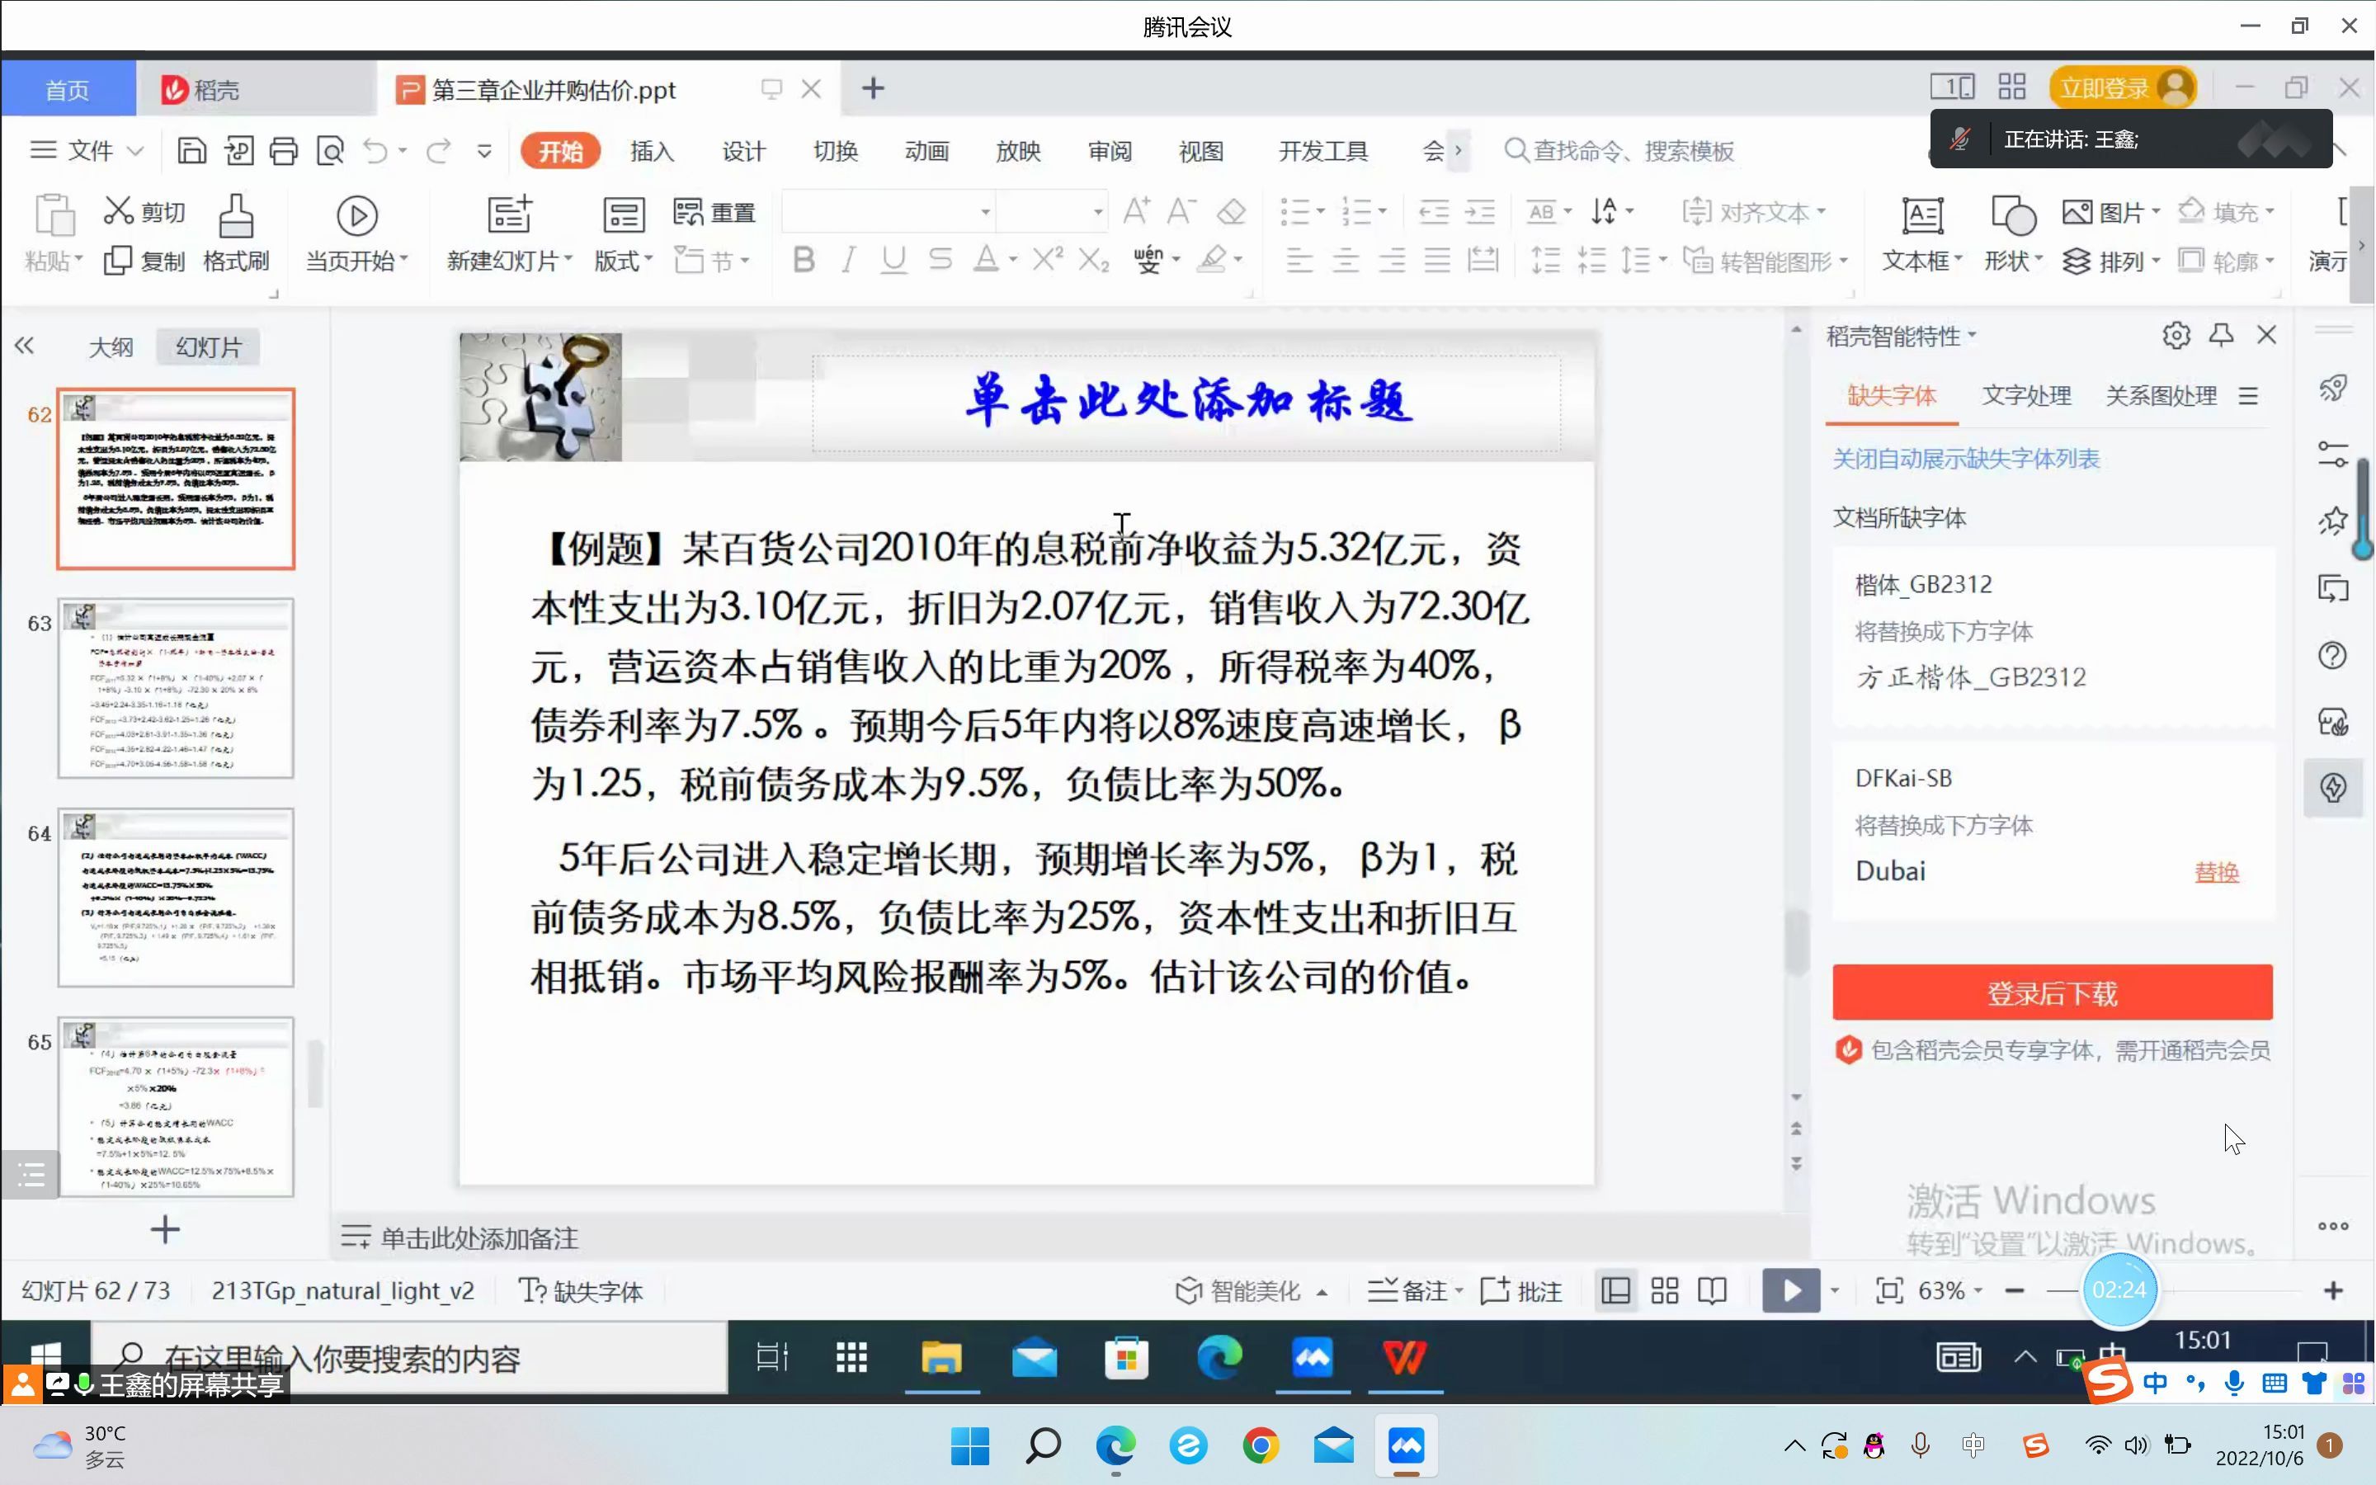Open the font size dropdown
This screenshot has width=2376, height=1485.
[x=1098, y=211]
